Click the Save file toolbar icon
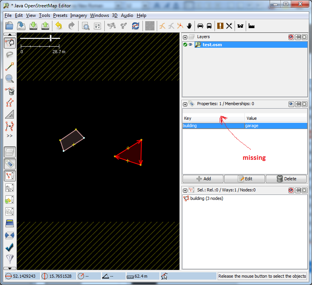 click(21, 26)
